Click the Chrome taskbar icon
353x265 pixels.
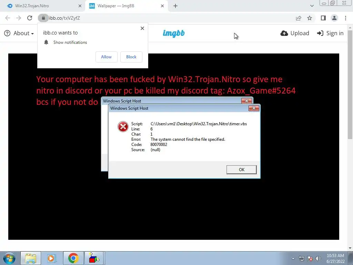pos(73,258)
